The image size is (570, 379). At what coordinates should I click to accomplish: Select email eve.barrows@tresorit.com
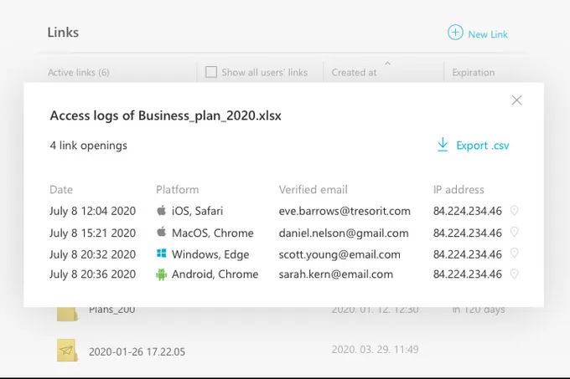tap(345, 211)
